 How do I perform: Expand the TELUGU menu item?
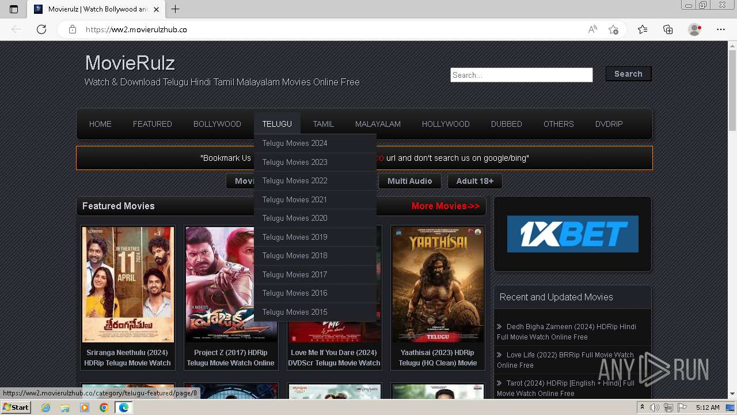coord(277,124)
